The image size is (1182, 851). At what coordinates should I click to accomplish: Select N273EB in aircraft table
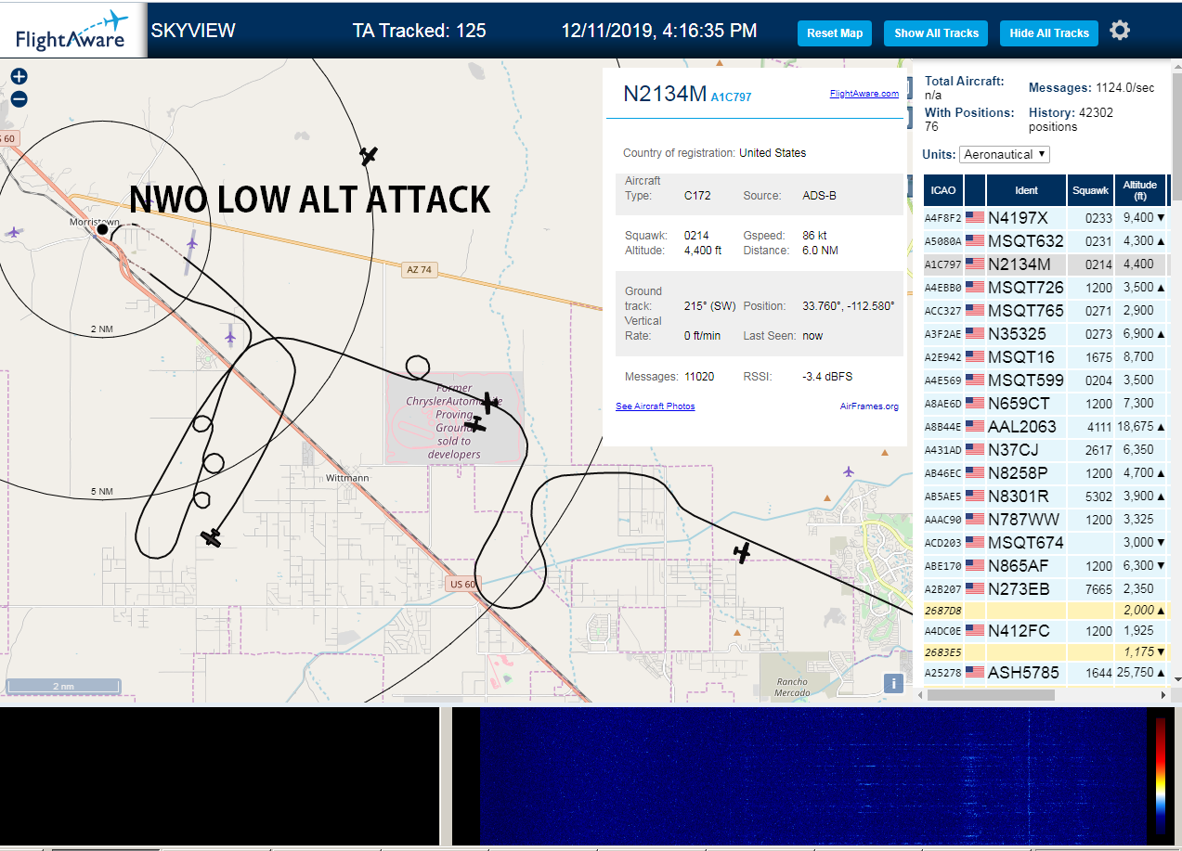coord(1019,589)
